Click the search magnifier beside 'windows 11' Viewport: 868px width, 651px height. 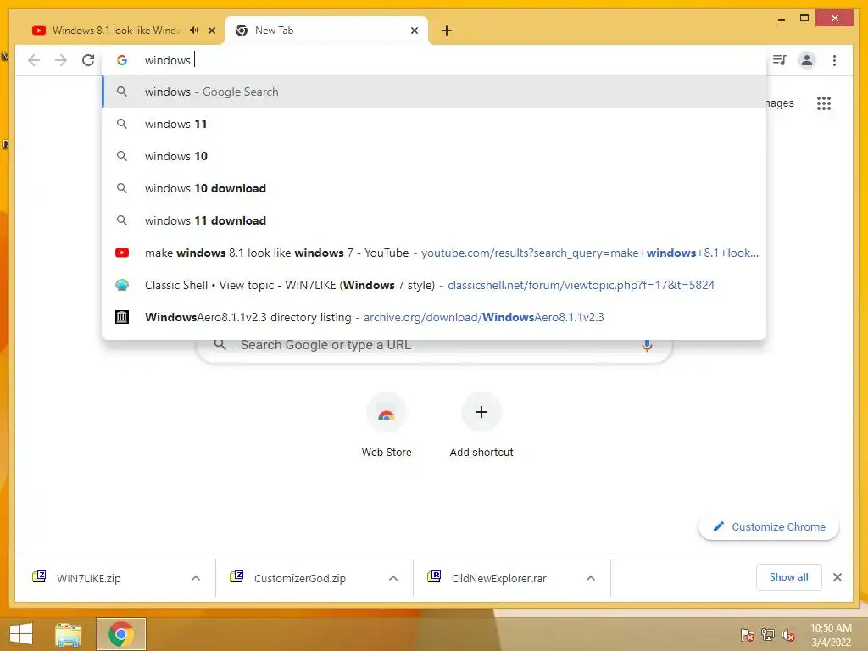pyautogui.click(x=122, y=124)
